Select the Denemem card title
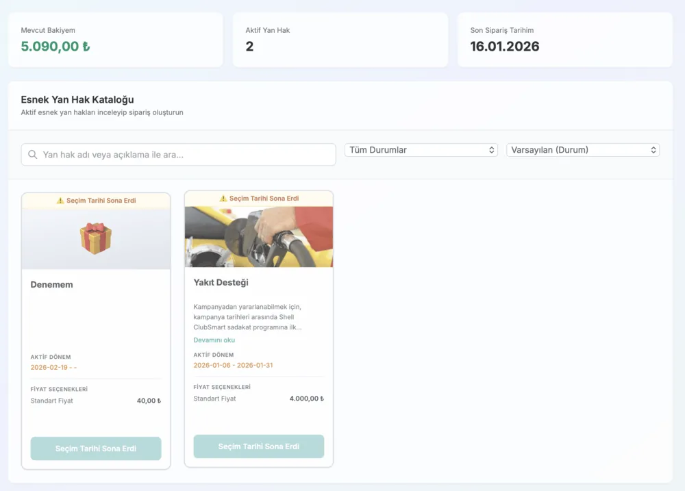 click(x=51, y=284)
